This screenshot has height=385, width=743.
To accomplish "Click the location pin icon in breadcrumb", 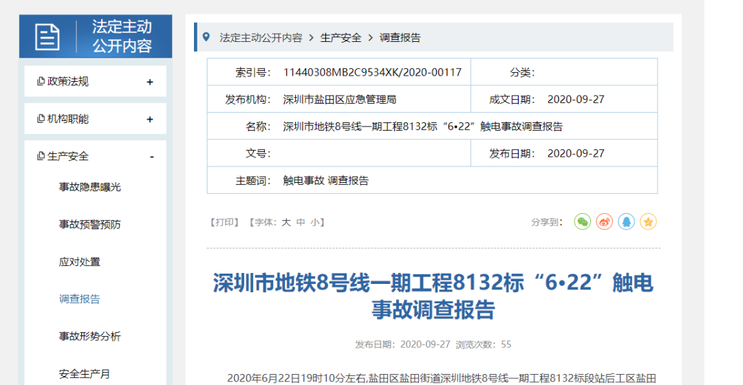I will point(206,37).
